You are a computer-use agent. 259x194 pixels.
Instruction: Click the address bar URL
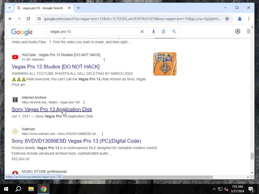pos(133,19)
